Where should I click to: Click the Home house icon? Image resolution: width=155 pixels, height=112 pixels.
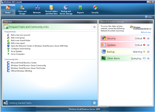click(8, 8)
